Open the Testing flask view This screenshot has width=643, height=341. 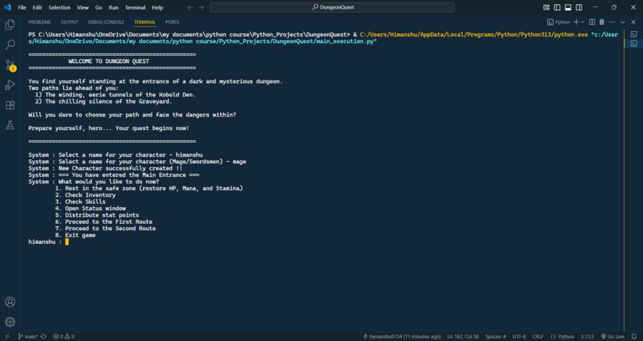pos(10,125)
